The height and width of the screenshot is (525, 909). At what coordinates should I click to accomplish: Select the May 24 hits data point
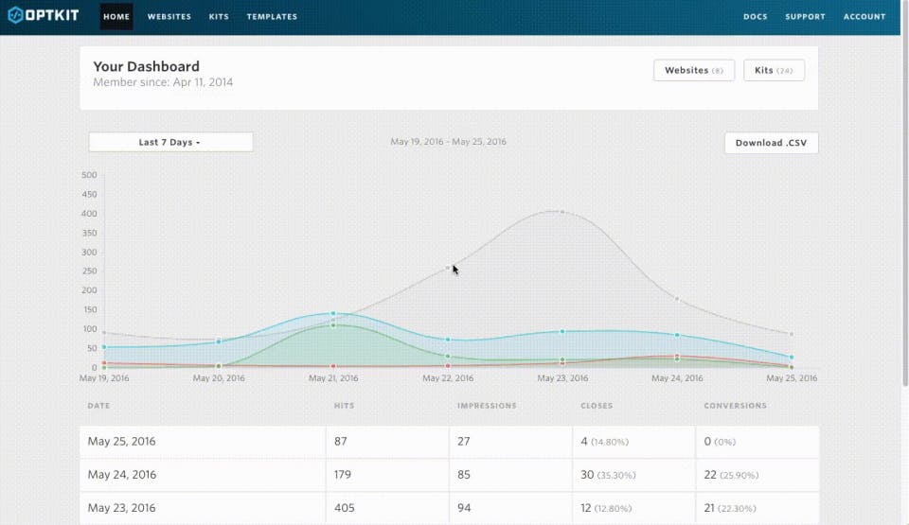pyautogui.click(x=676, y=299)
